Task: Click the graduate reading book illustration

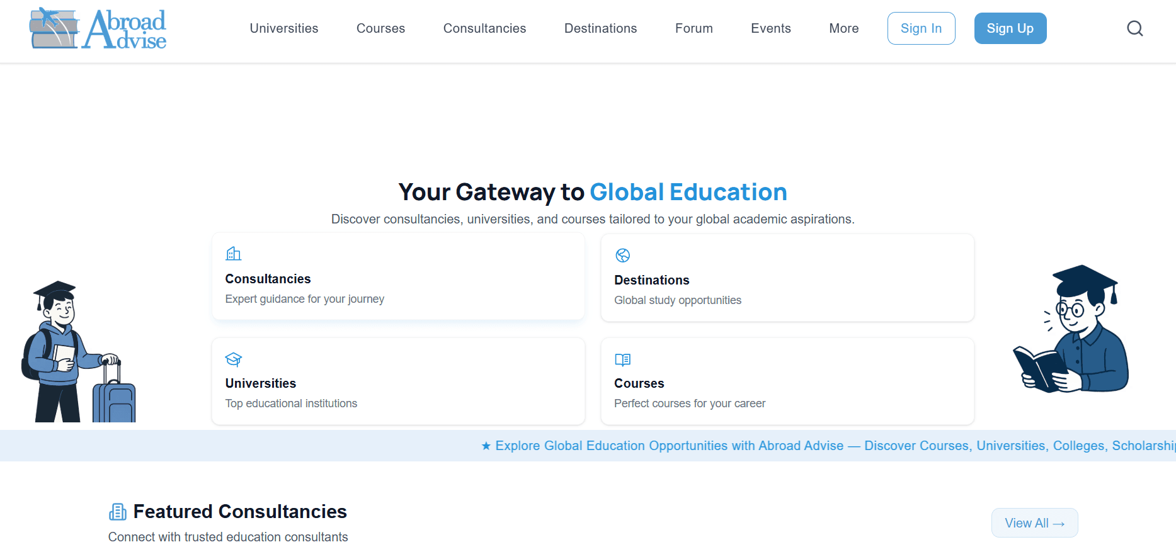Action: tap(1071, 329)
